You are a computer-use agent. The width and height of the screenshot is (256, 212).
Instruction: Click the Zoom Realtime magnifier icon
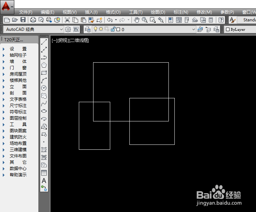click(x=145, y=20)
